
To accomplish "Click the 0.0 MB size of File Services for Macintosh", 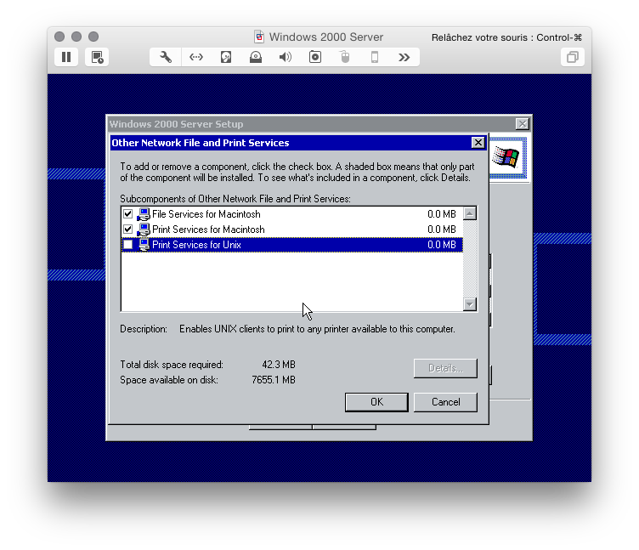I will 442,214.
